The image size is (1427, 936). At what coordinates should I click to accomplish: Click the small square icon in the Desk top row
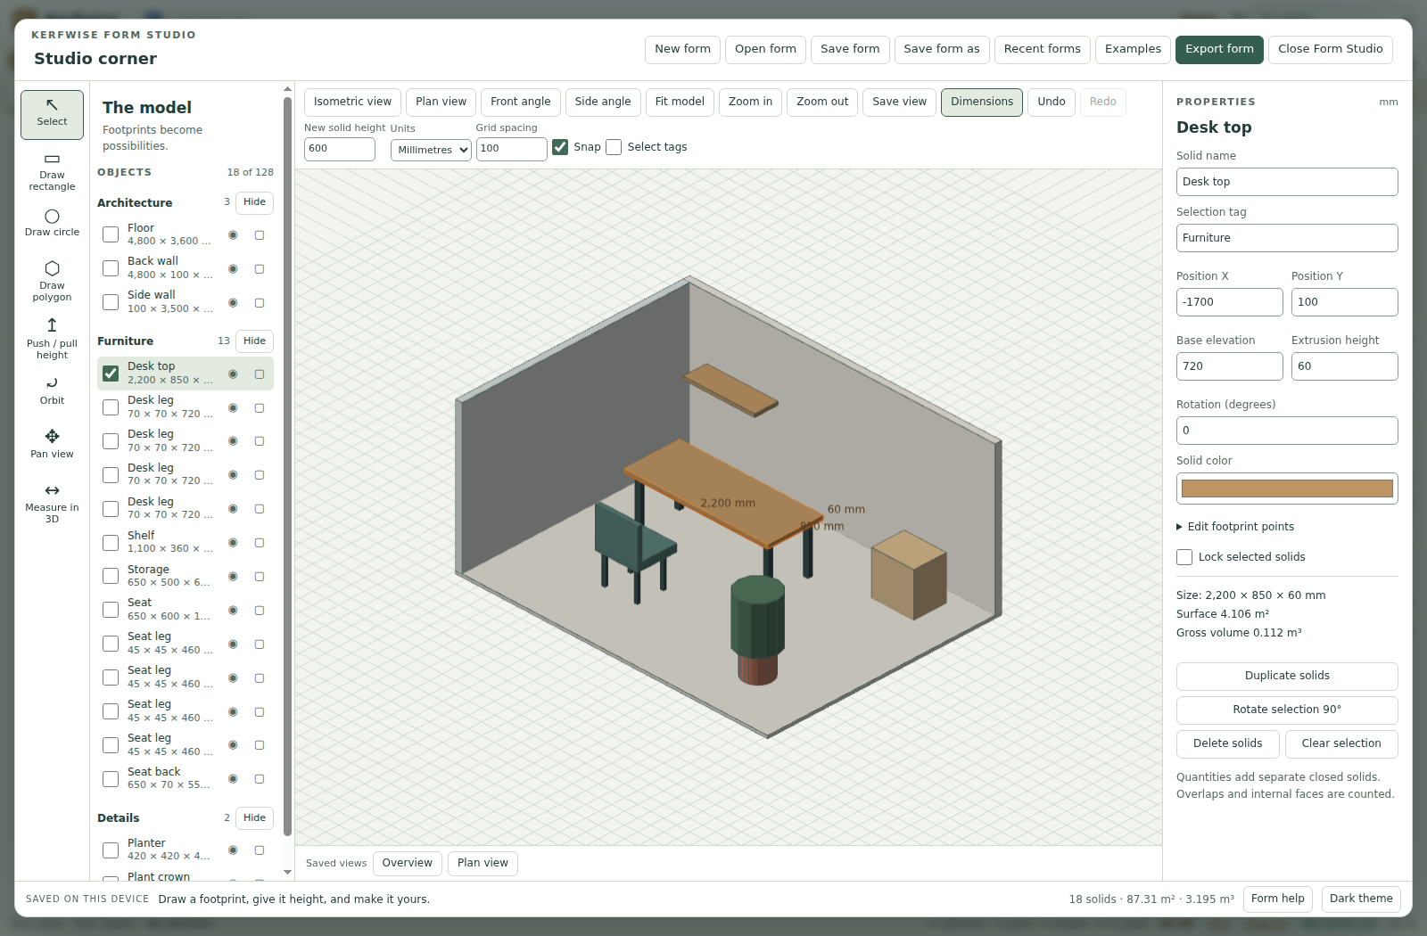pyautogui.click(x=260, y=374)
